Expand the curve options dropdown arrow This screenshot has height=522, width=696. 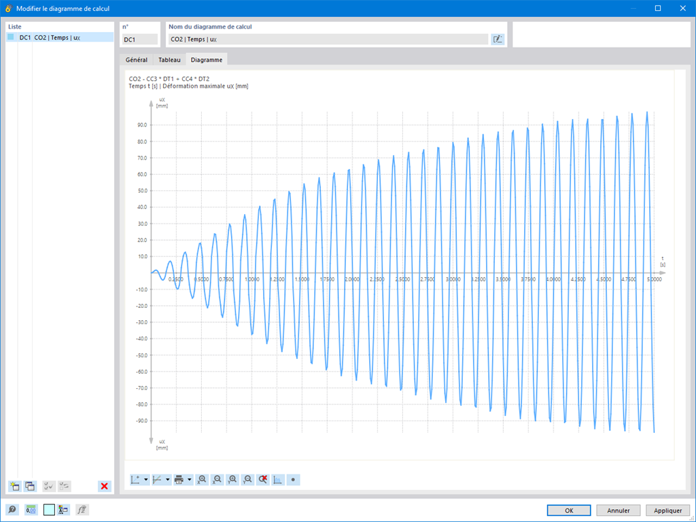167,479
